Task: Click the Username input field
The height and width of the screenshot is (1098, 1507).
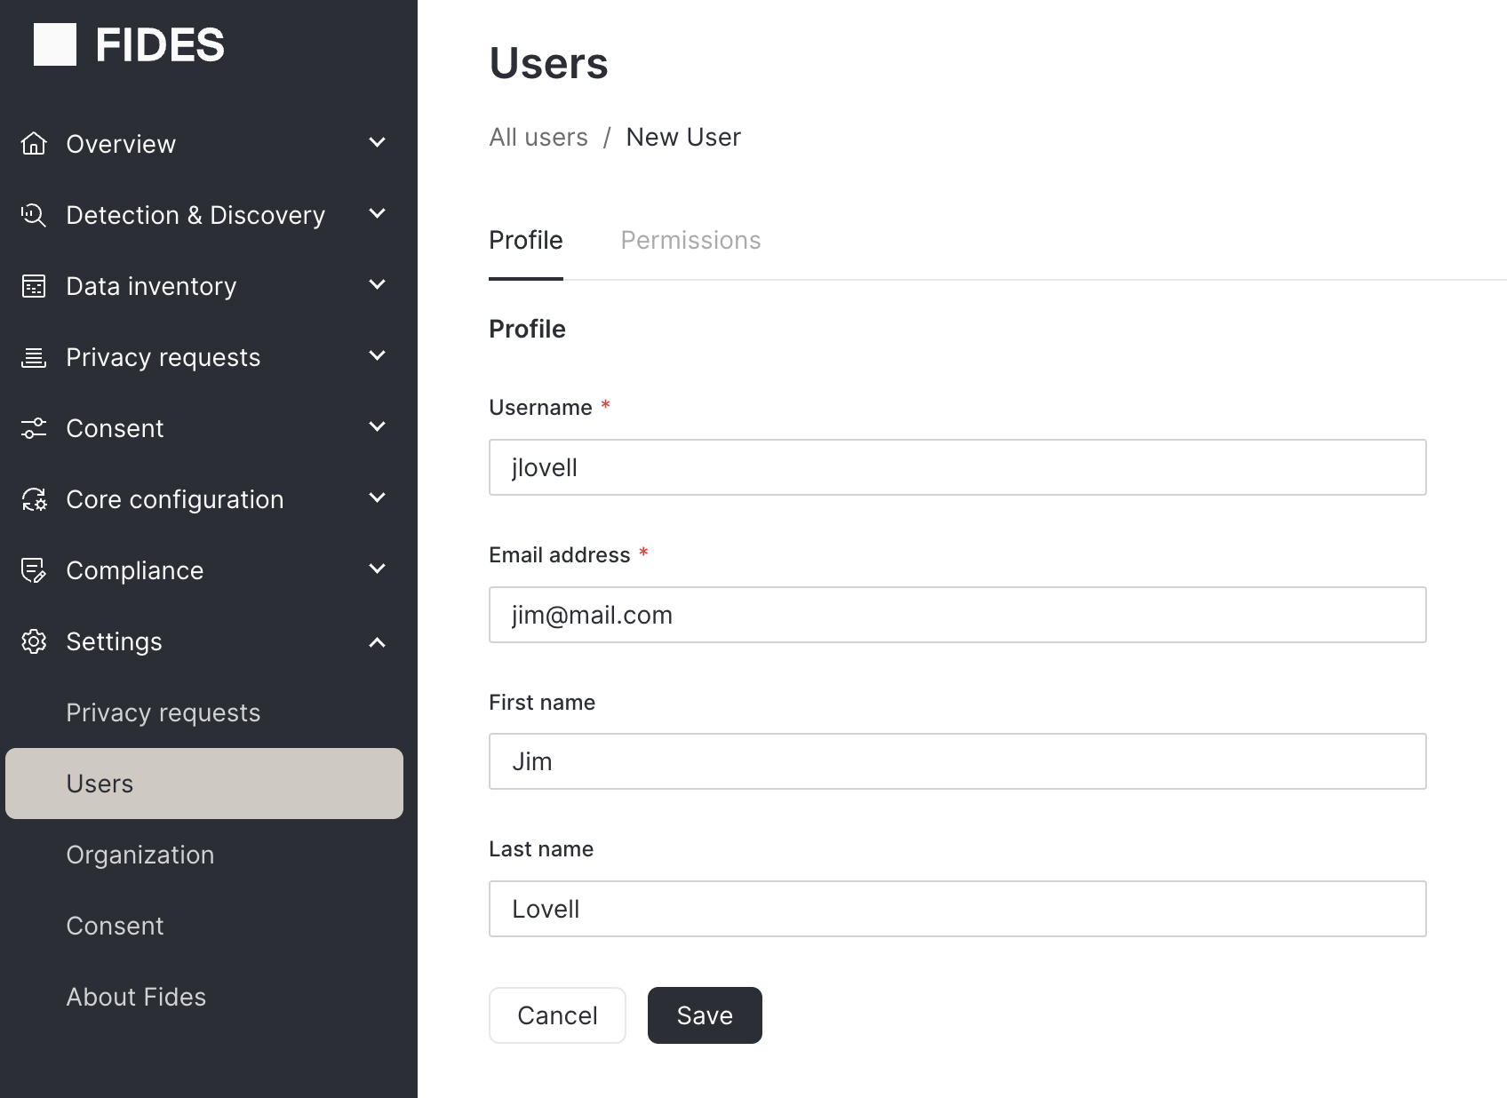Action: pyautogui.click(x=956, y=467)
